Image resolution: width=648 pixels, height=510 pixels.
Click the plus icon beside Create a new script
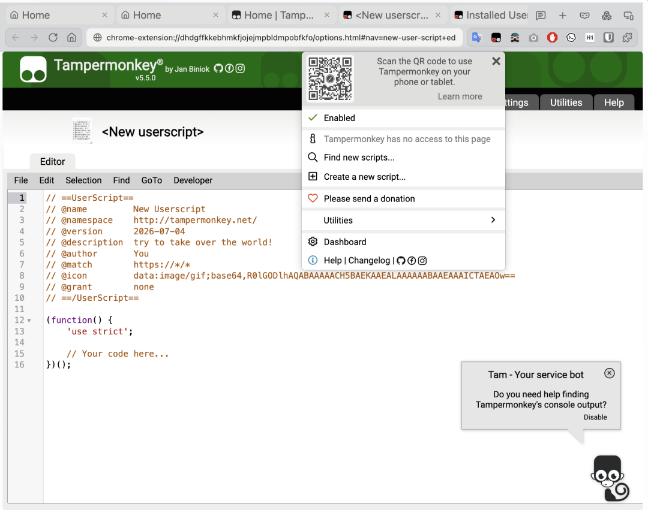point(313,177)
